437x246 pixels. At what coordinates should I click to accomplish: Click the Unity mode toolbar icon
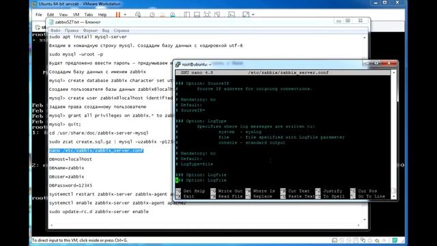coord(217,14)
